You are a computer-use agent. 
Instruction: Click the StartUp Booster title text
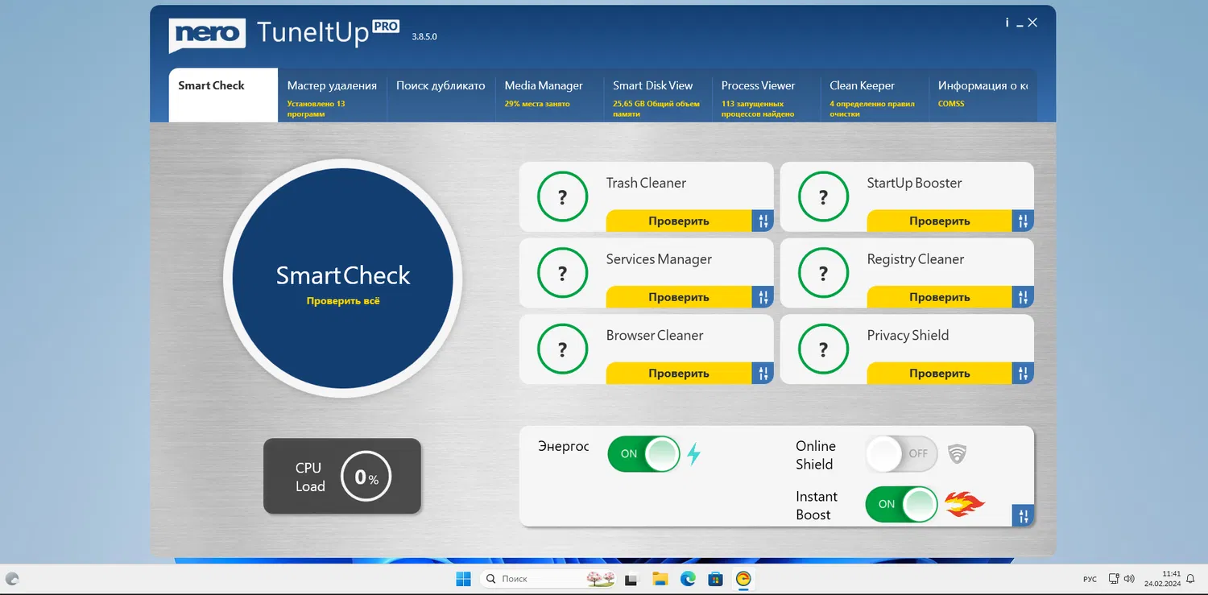[x=914, y=183]
